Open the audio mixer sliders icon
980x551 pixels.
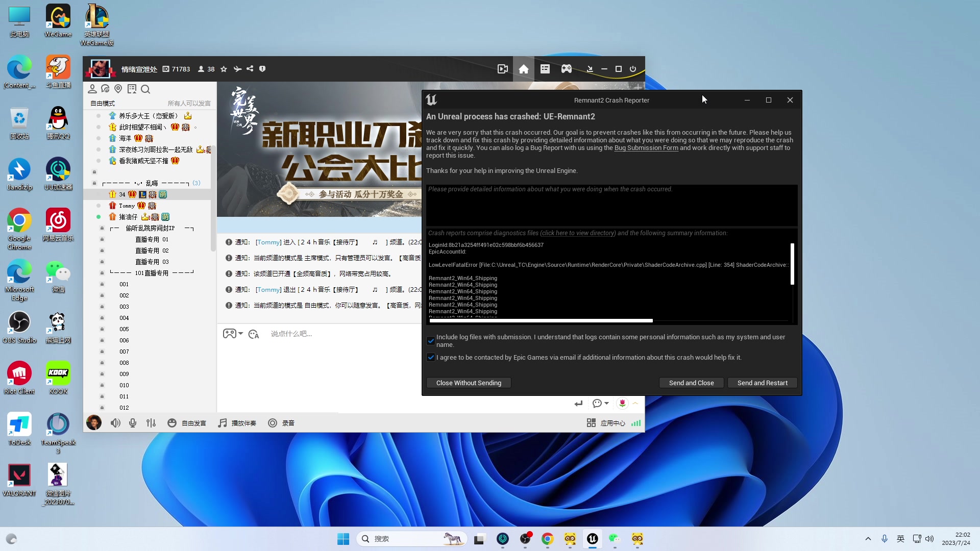tap(151, 423)
